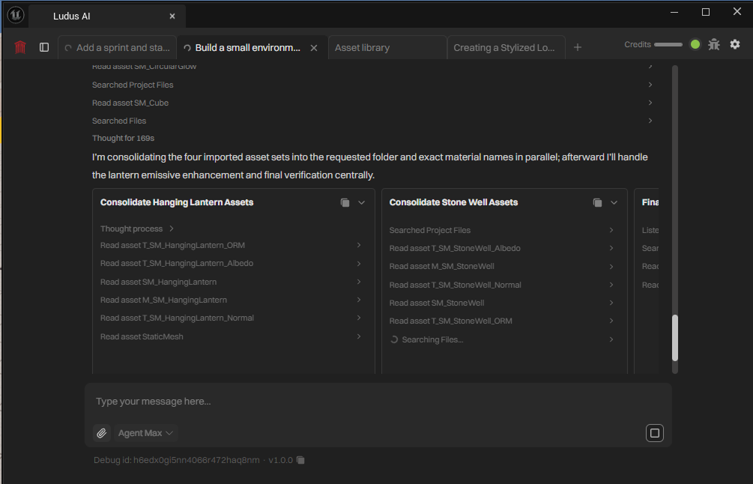Expand Read asset M_SM_HangingLantern row
This screenshot has height=484, width=753.
231,300
